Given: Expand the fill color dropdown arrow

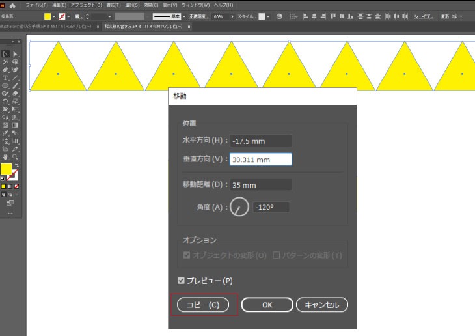Looking at the screenshot, I should pos(54,16).
